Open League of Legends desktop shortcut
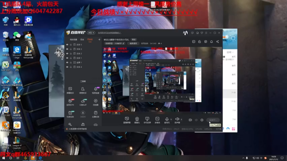 17,143
